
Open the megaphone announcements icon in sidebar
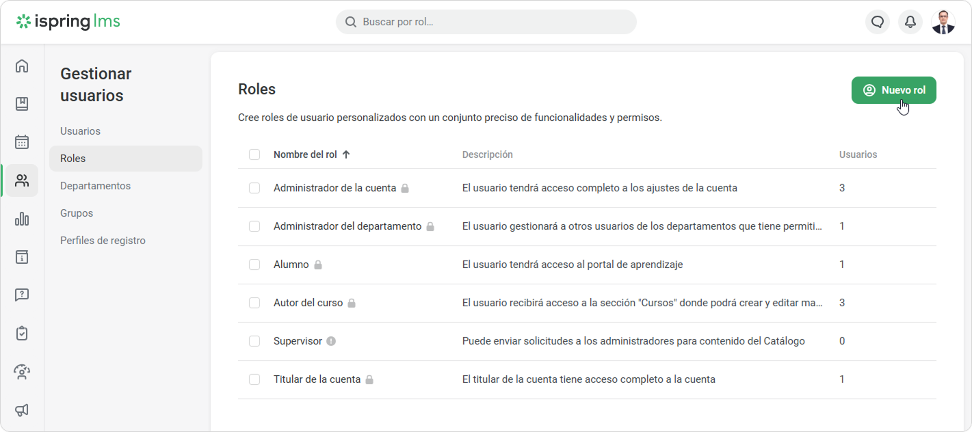(22, 410)
